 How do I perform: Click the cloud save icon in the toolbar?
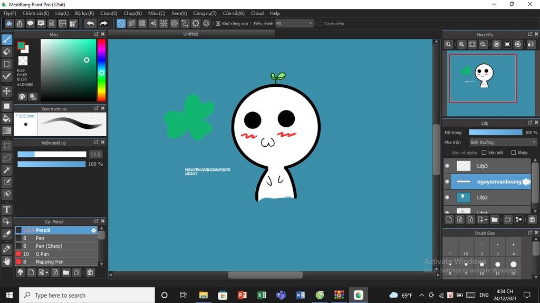click(x=9, y=23)
